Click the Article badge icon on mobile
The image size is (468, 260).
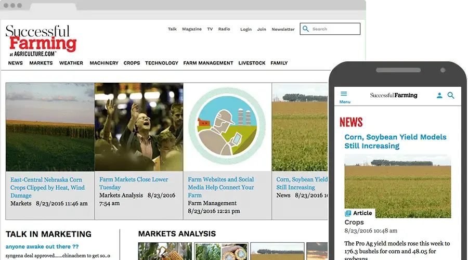(x=348, y=213)
